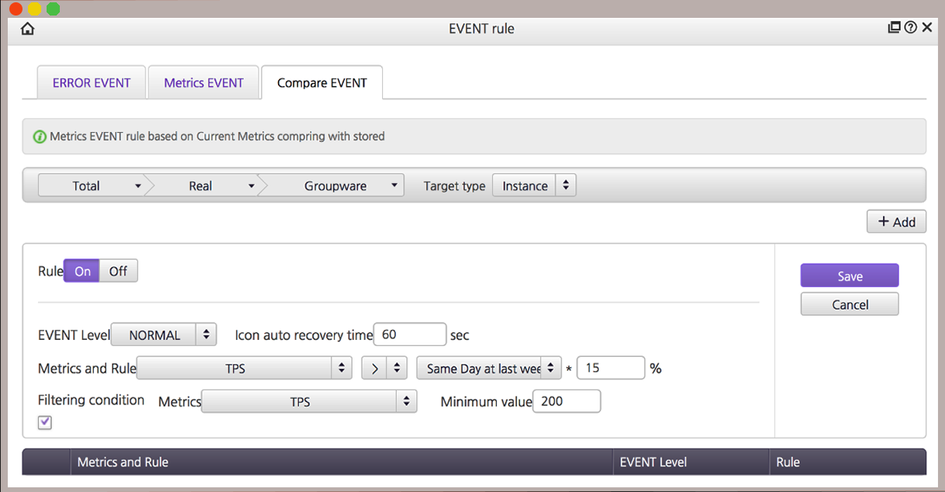Switch to the Metrics EVENT tab

(203, 83)
